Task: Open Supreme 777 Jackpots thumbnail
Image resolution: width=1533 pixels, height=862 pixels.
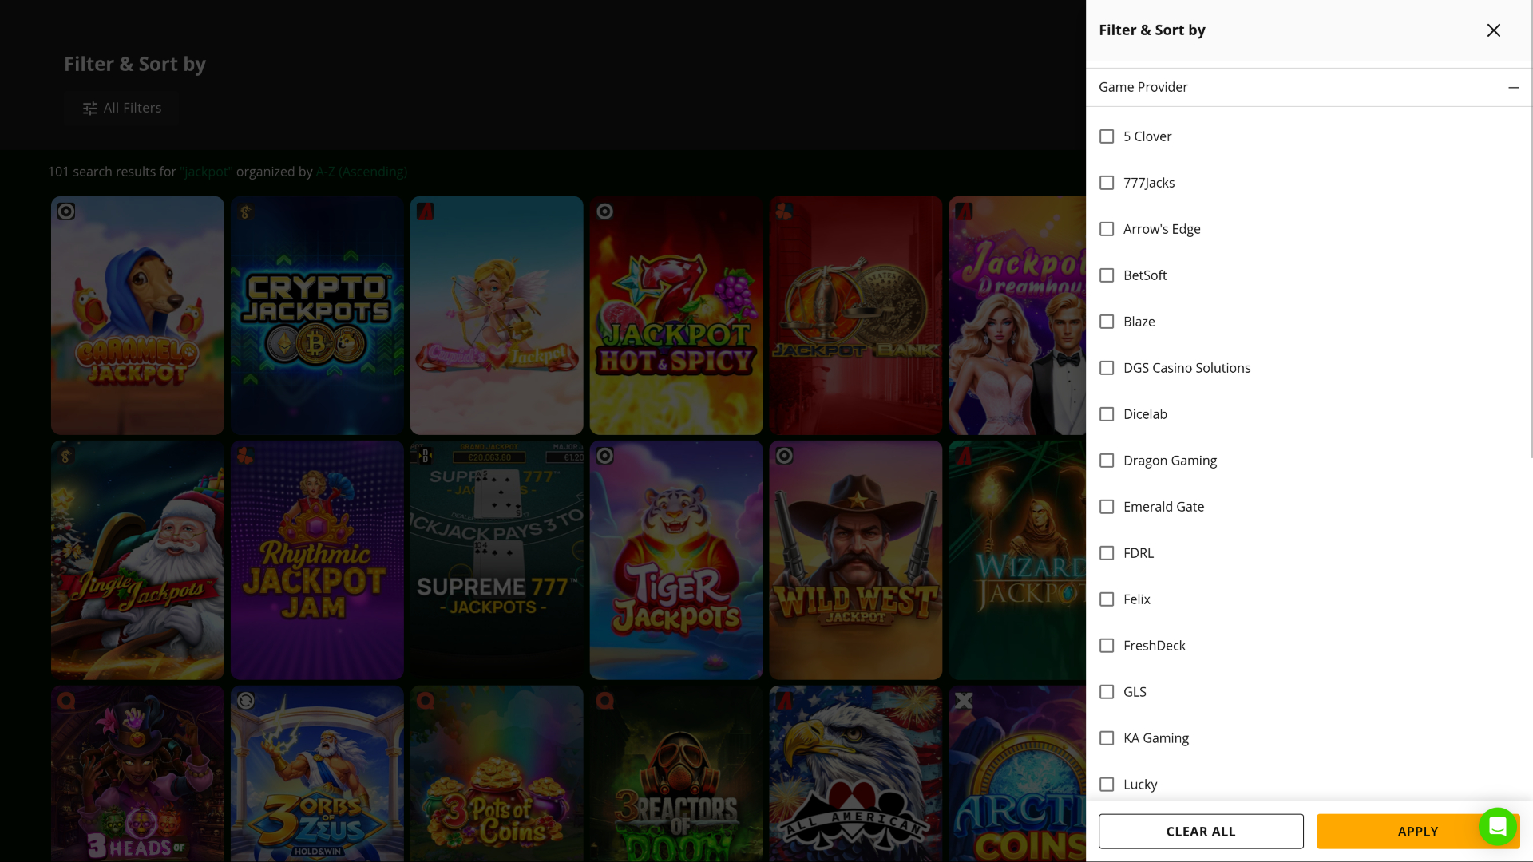Action: point(497,560)
